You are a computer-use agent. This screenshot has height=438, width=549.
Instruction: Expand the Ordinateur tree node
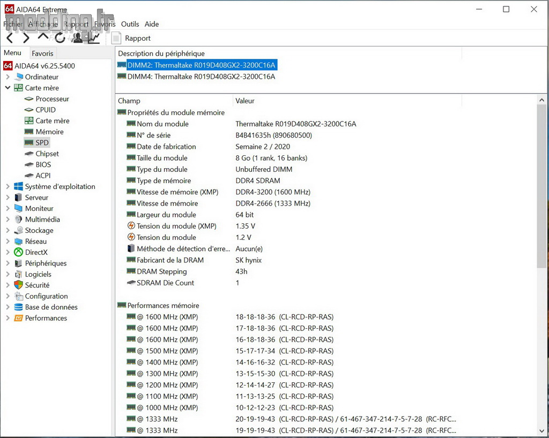(x=8, y=77)
